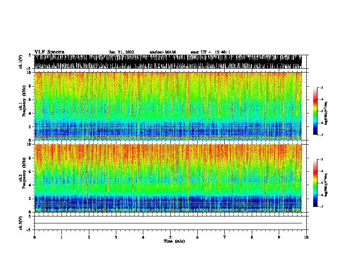
Task: Click the time axis tick label "8"
Action: [x=252, y=237]
